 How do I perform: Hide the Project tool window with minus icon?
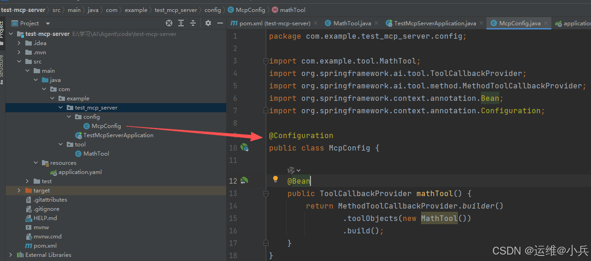(x=220, y=23)
